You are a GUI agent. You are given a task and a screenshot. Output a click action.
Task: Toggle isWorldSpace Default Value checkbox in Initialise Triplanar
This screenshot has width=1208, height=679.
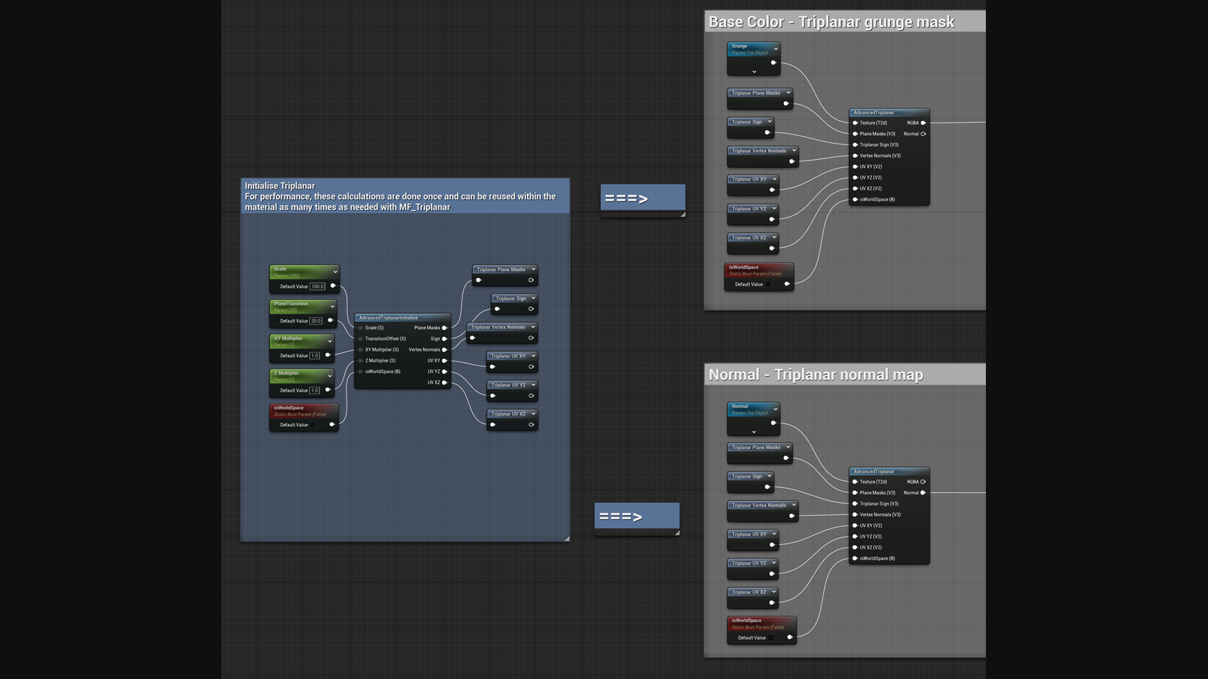coord(313,425)
